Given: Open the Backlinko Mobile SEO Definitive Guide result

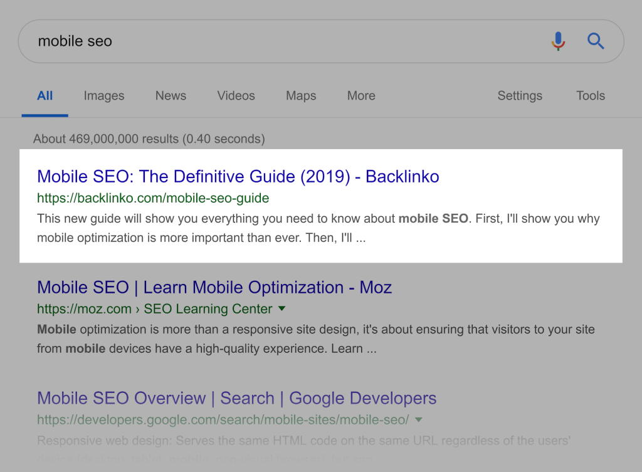Looking at the screenshot, I should 238,177.
